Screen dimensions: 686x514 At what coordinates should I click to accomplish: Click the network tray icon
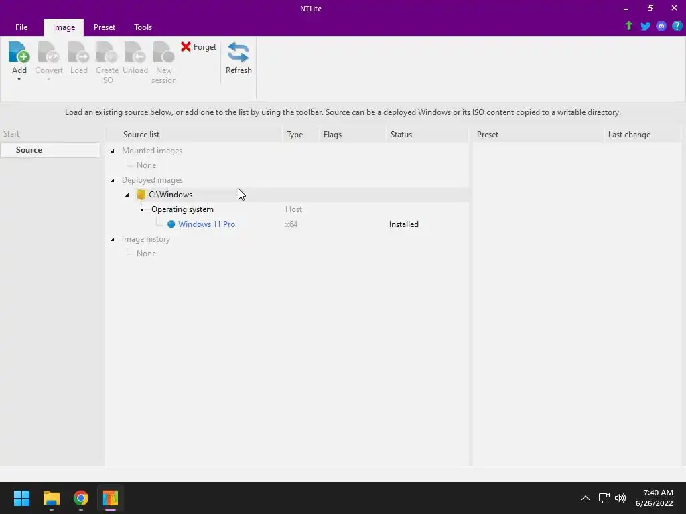click(x=604, y=498)
